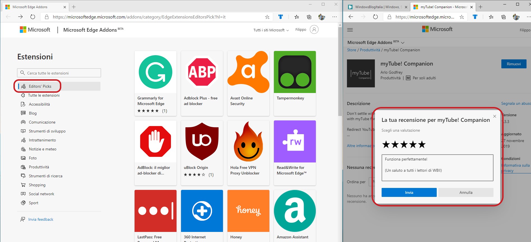
Task: Open the Amazon Assistant extension icon
Action: tap(295, 211)
